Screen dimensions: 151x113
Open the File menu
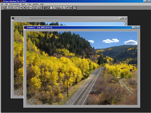[2, 4]
